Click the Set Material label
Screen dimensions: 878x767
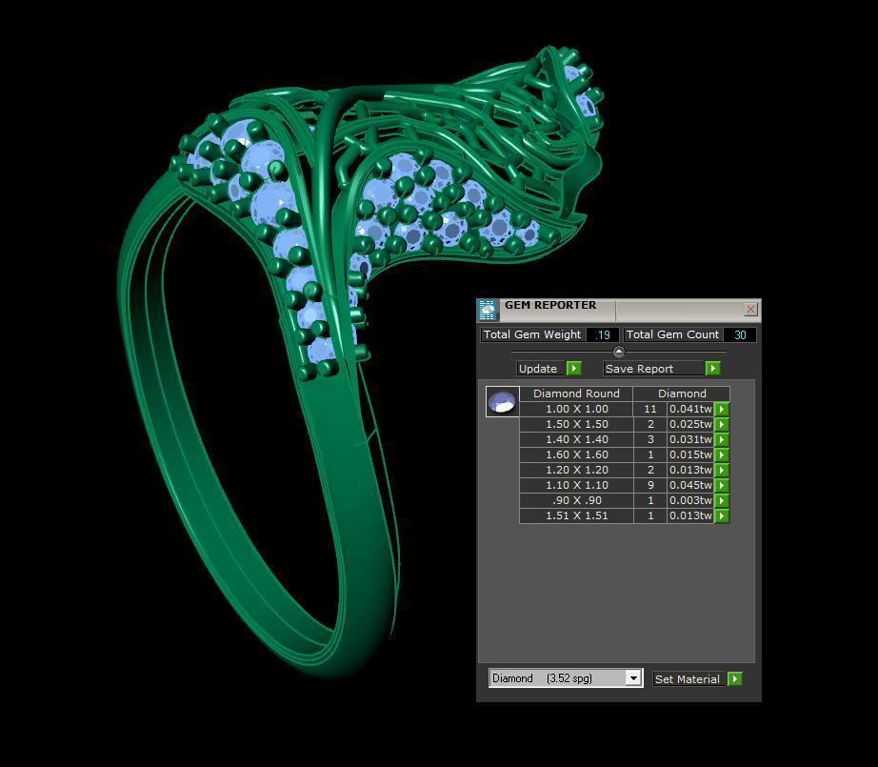tap(687, 679)
